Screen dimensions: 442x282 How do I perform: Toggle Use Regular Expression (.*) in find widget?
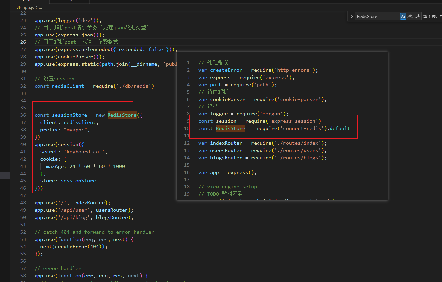tap(418, 16)
